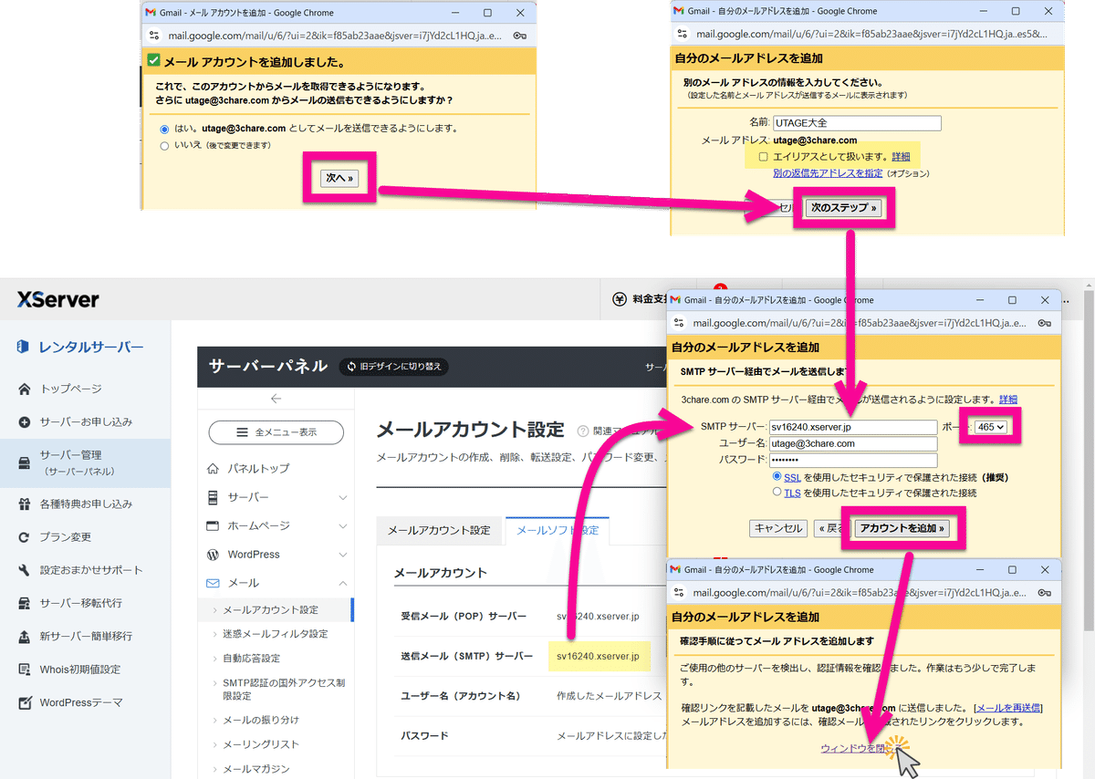Open 新サーバー簡単移行 icon item
The width and height of the screenshot is (1095, 779).
pyautogui.click(x=25, y=636)
